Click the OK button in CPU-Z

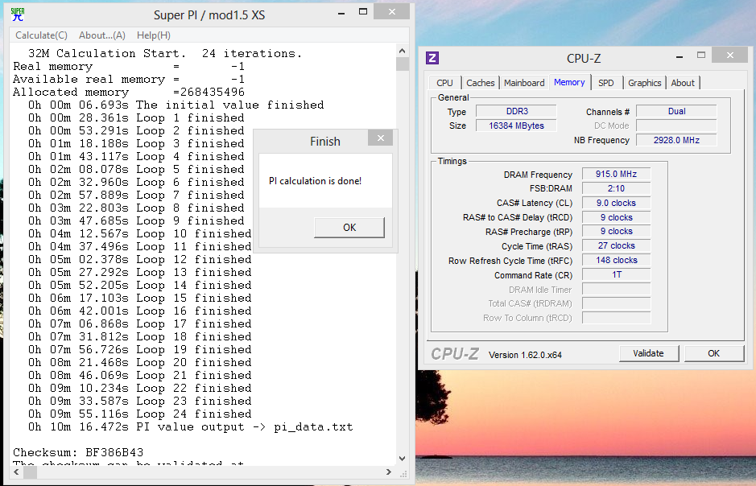coord(713,353)
